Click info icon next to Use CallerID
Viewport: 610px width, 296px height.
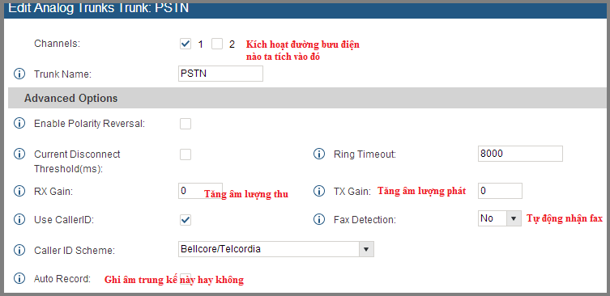pyautogui.click(x=19, y=219)
